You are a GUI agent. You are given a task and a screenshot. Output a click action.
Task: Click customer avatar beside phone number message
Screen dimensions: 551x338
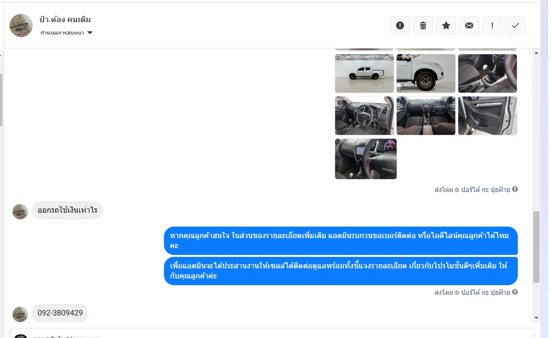(20, 314)
